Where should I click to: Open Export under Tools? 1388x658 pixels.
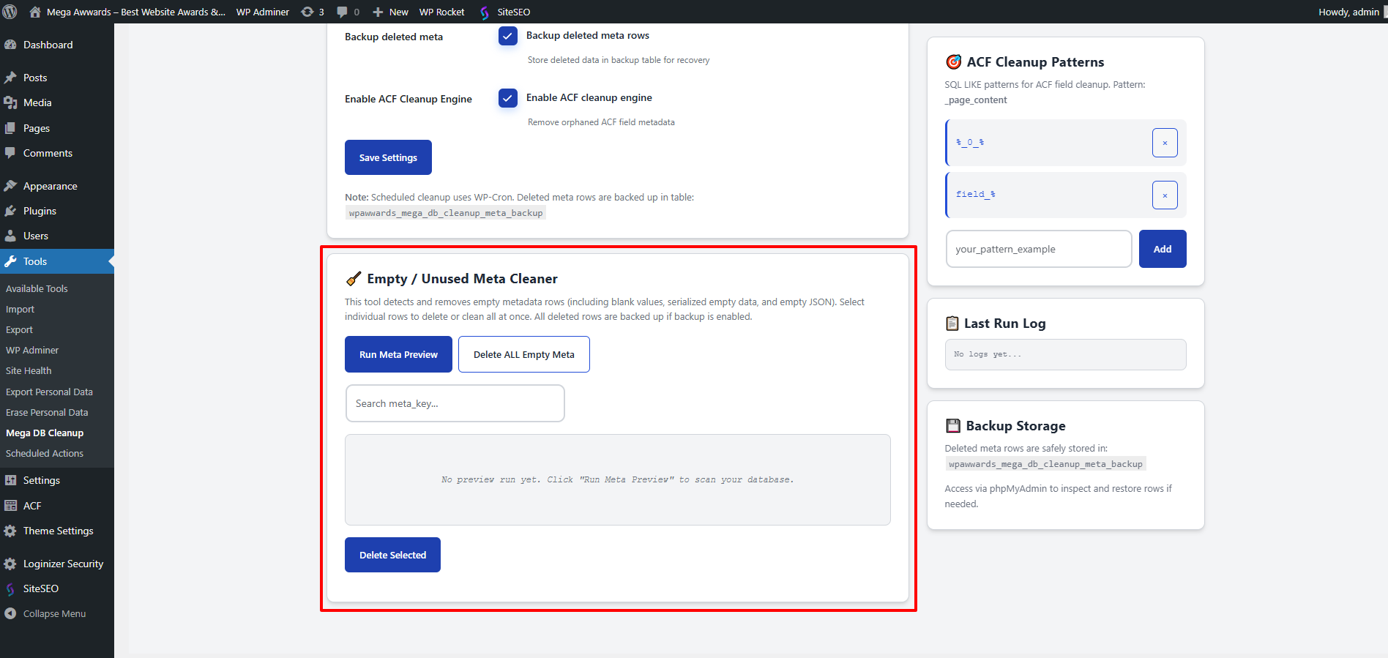[x=20, y=329]
